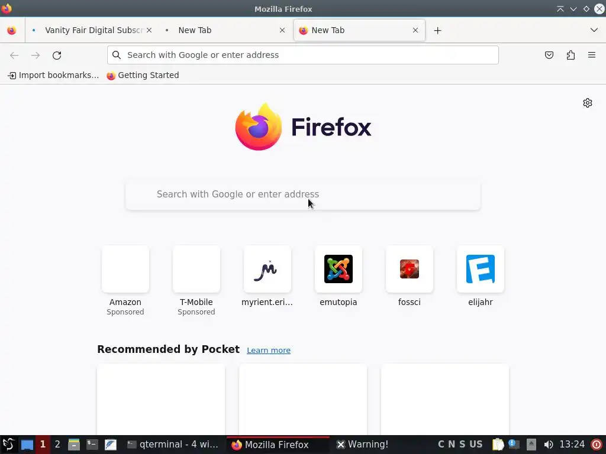Click the US keyboard layout indicator

[x=476, y=445]
